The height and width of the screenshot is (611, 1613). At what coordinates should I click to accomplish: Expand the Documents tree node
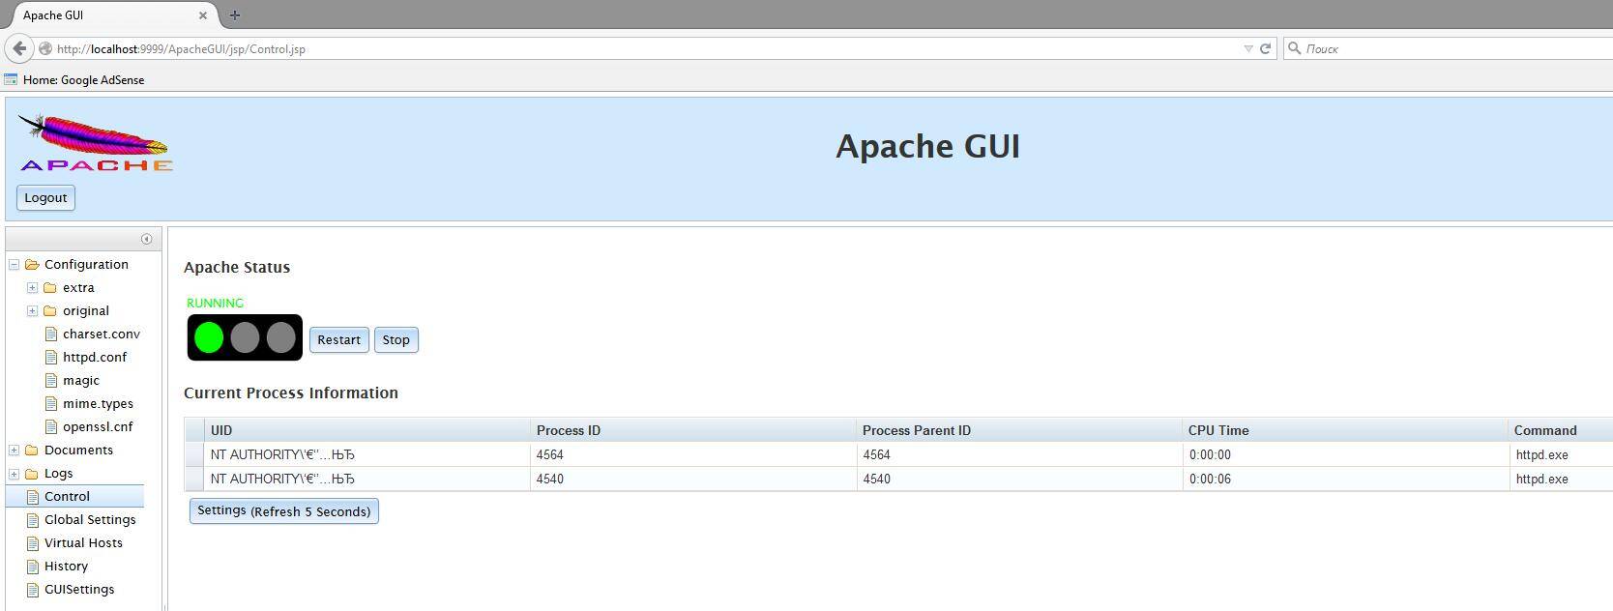coord(15,450)
